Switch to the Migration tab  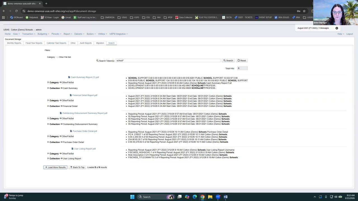pyautogui.click(x=100, y=43)
